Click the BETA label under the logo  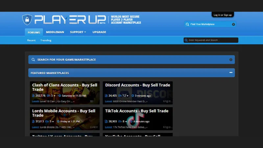(103, 23)
